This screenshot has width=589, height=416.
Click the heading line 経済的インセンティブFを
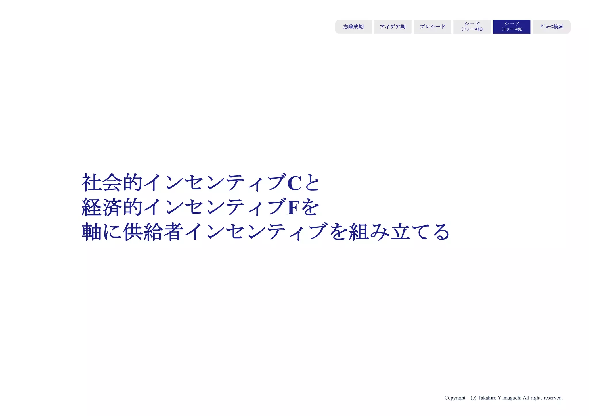click(200, 207)
